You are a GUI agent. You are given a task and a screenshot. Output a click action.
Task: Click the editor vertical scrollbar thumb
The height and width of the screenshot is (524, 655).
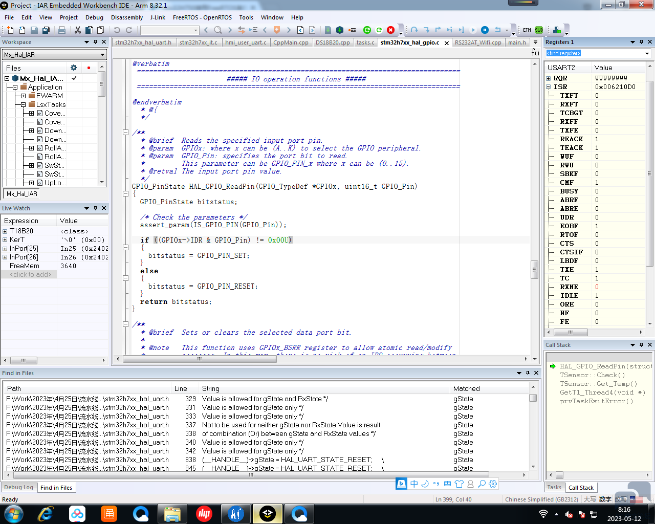click(535, 270)
